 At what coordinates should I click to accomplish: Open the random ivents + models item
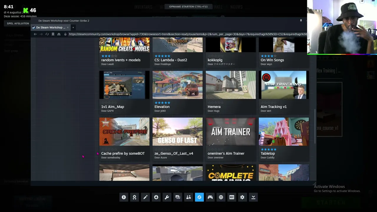coord(121,60)
